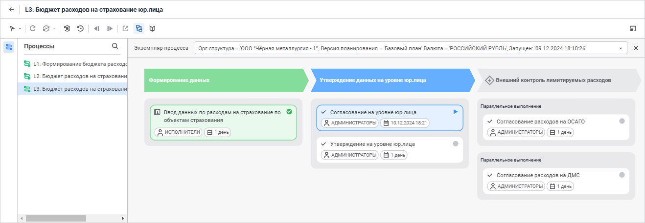645x223 pixels.
Task: Click the open in new window icon
Action: coord(125,29)
